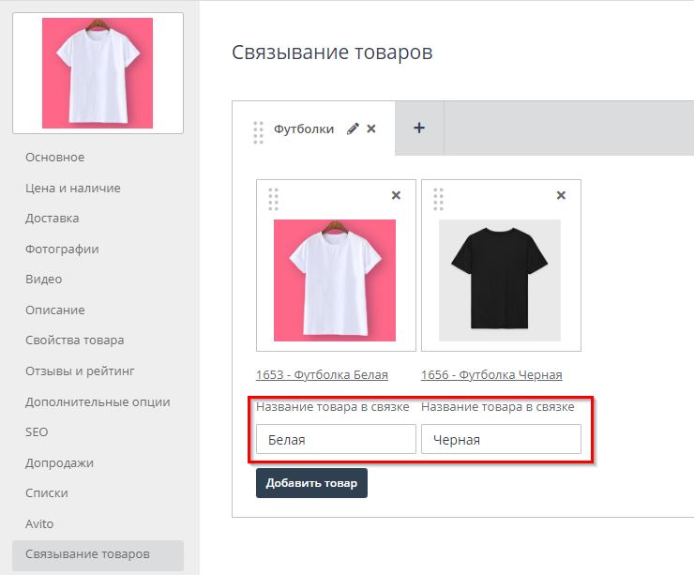Open link 1653 - Футболка Белая
Image resolution: width=694 pixels, height=575 pixels.
click(322, 375)
